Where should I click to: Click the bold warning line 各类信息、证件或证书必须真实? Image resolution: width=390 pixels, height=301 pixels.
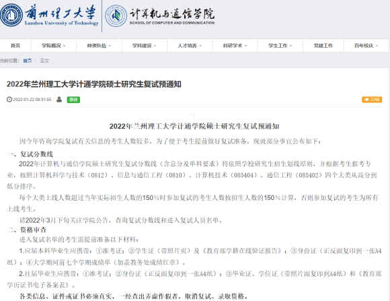(134, 296)
